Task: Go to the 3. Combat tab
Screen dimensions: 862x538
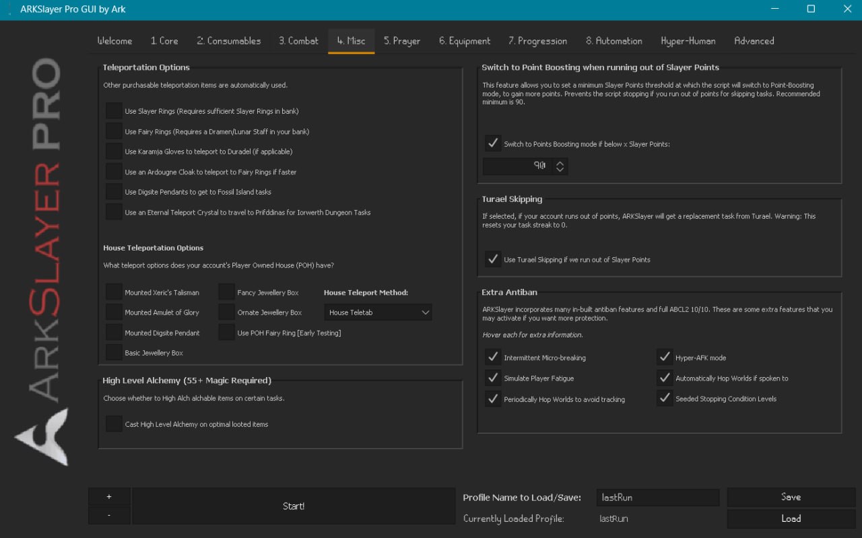Action: pyautogui.click(x=298, y=41)
